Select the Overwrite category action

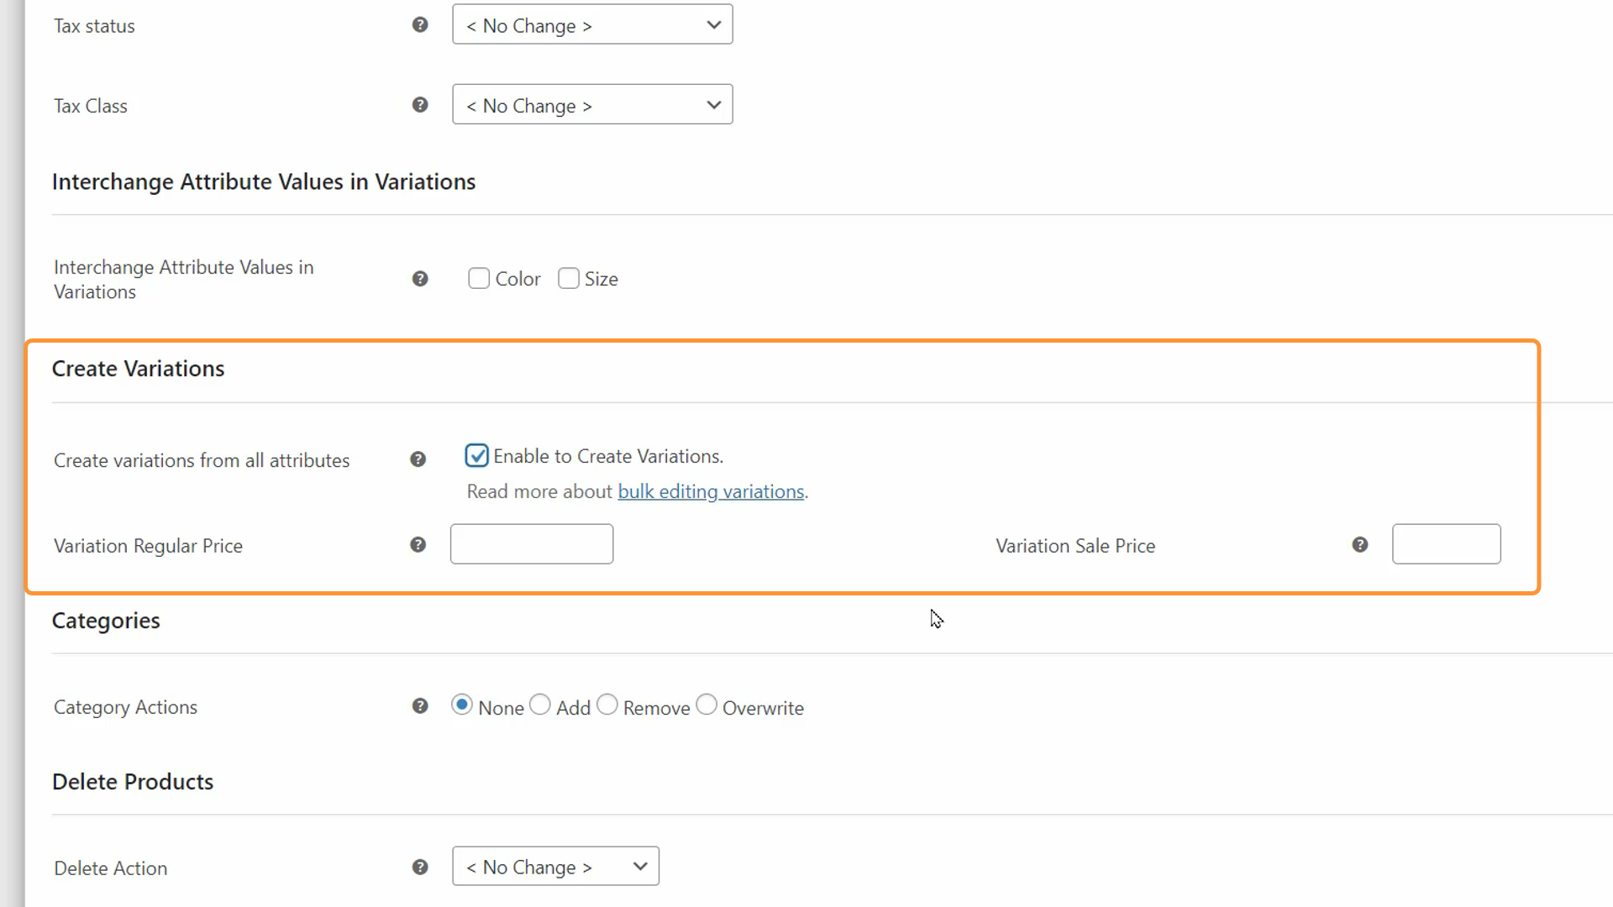coord(706,705)
